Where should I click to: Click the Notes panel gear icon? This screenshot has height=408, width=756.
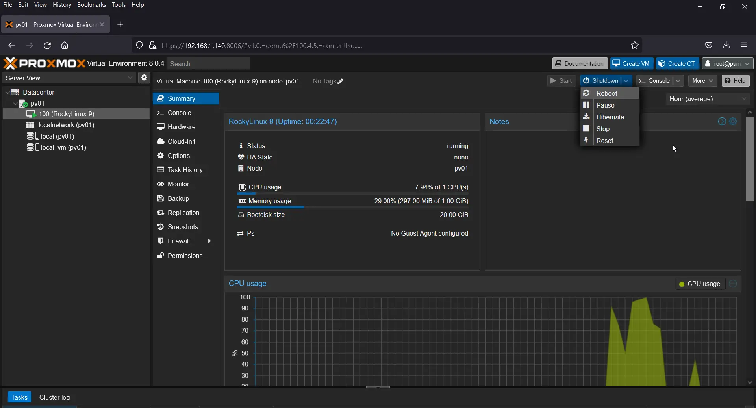click(x=733, y=122)
